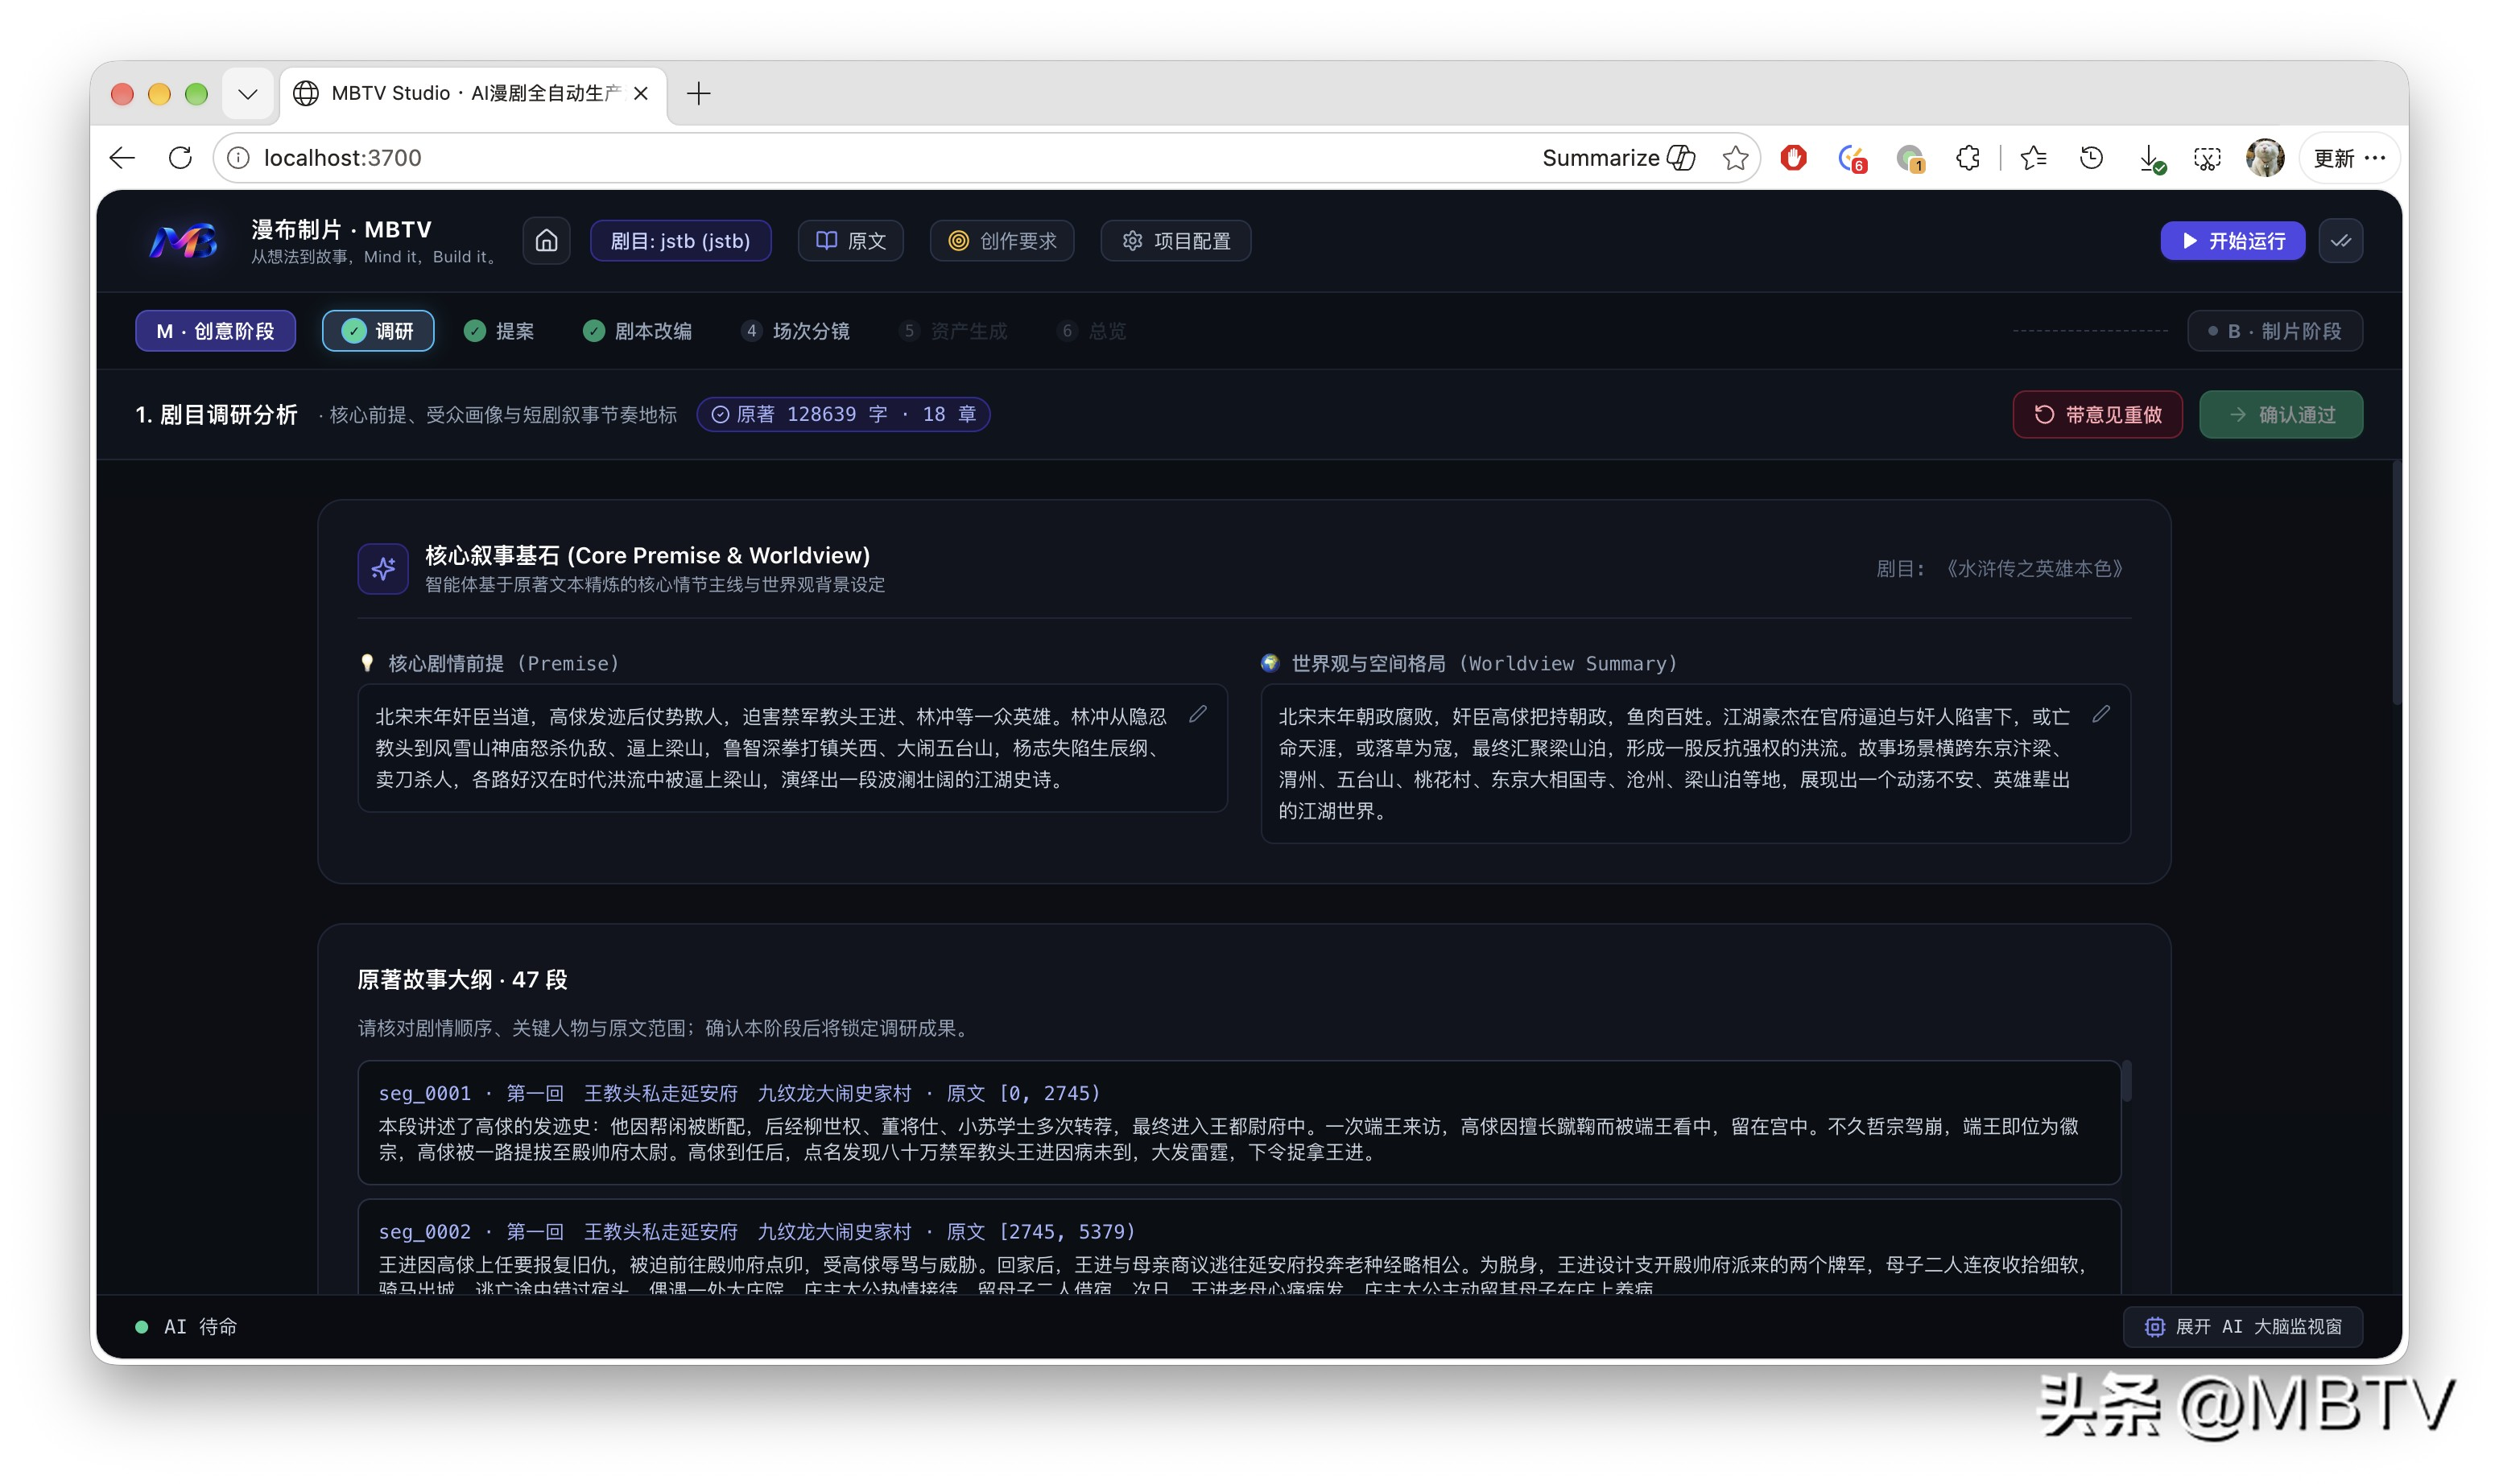The height and width of the screenshot is (1484, 2499).
Task: Click the 开始运行 button
Action: pos(2233,241)
